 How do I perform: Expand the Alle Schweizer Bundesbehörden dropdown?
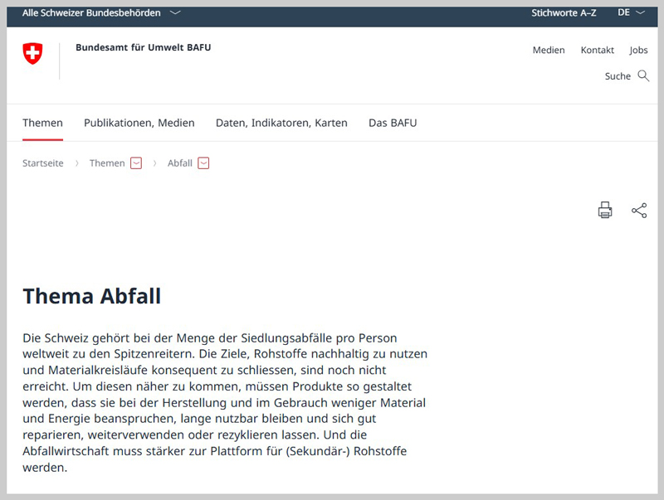tap(175, 13)
